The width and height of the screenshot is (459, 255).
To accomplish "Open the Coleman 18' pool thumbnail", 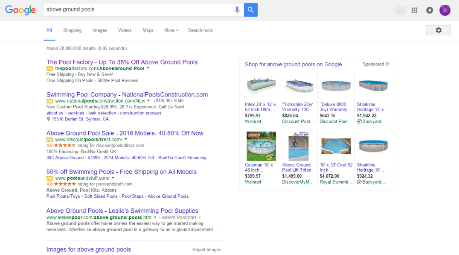I will (261, 146).
